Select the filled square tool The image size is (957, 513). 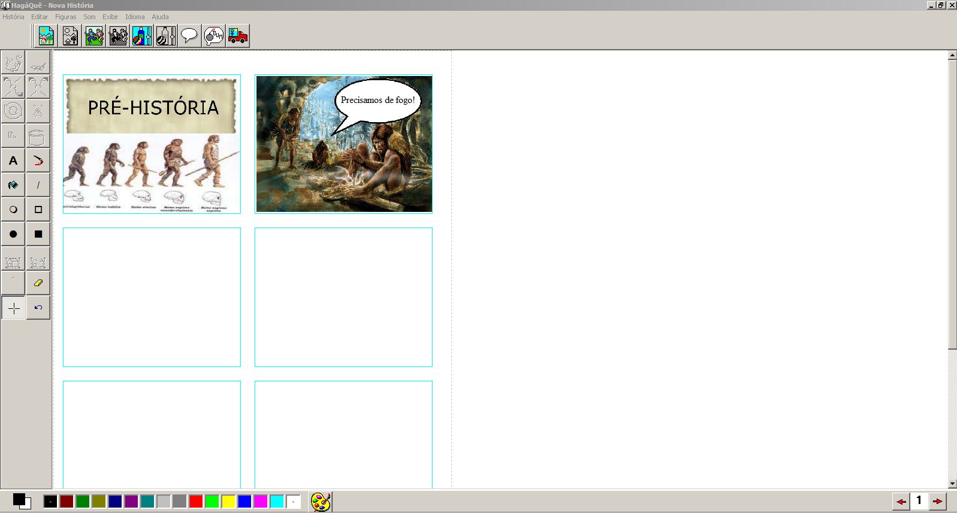(x=38, y=234)
